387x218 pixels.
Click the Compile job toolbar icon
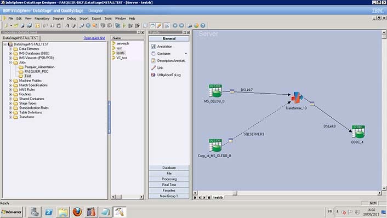[x=118, y=25]
